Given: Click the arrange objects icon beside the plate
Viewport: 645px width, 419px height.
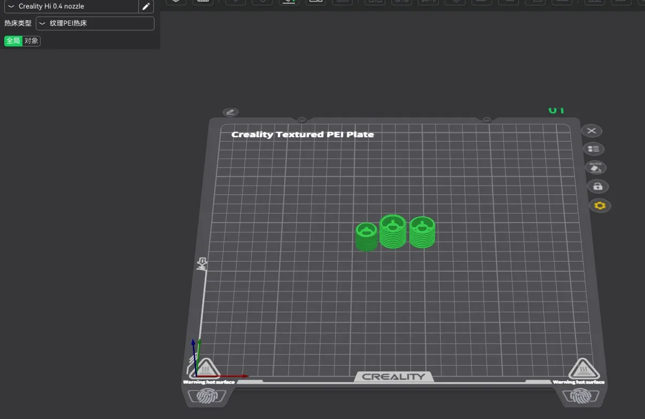Looking at the screenshot, I should click(x=593, y=149).
